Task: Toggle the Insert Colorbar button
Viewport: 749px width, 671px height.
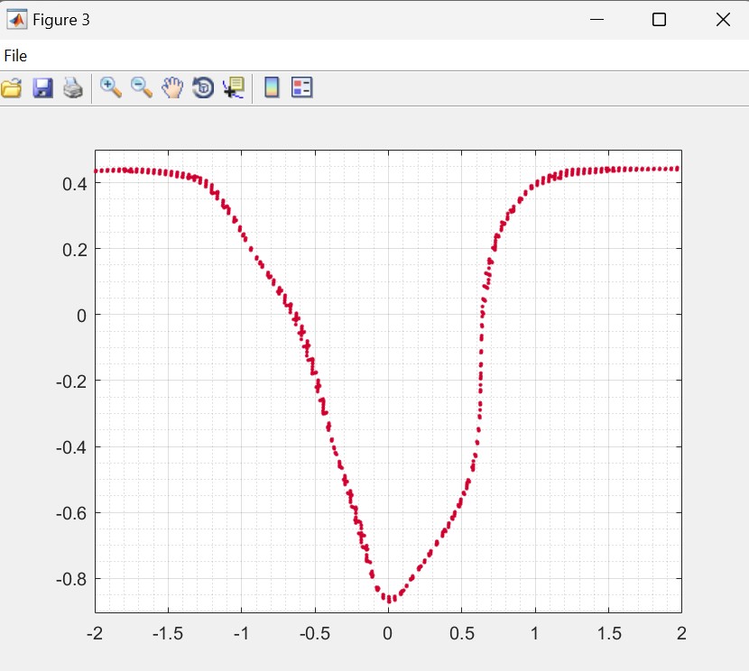Action: (x=271, y=87)
